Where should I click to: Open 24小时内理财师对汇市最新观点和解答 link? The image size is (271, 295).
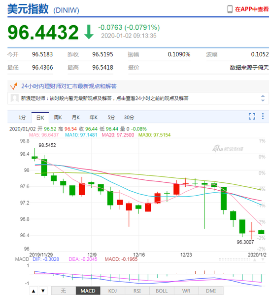69,86
